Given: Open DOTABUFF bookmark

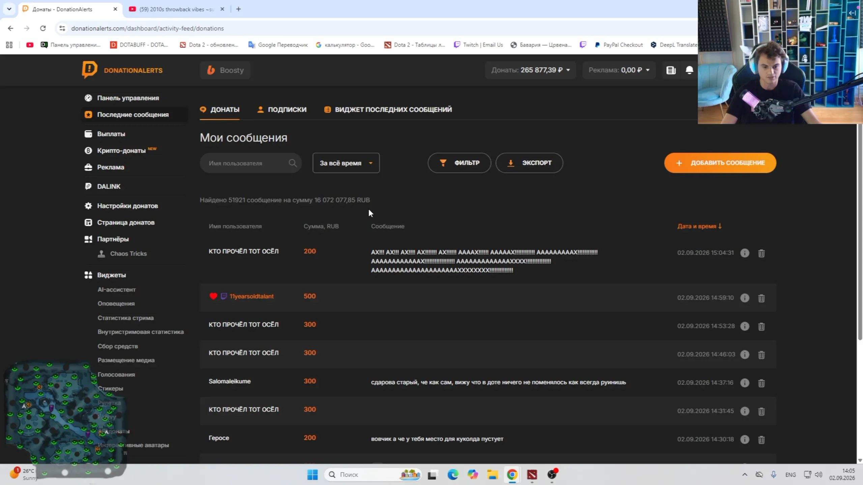Looking at the screenshot, I should click(139, 45).
